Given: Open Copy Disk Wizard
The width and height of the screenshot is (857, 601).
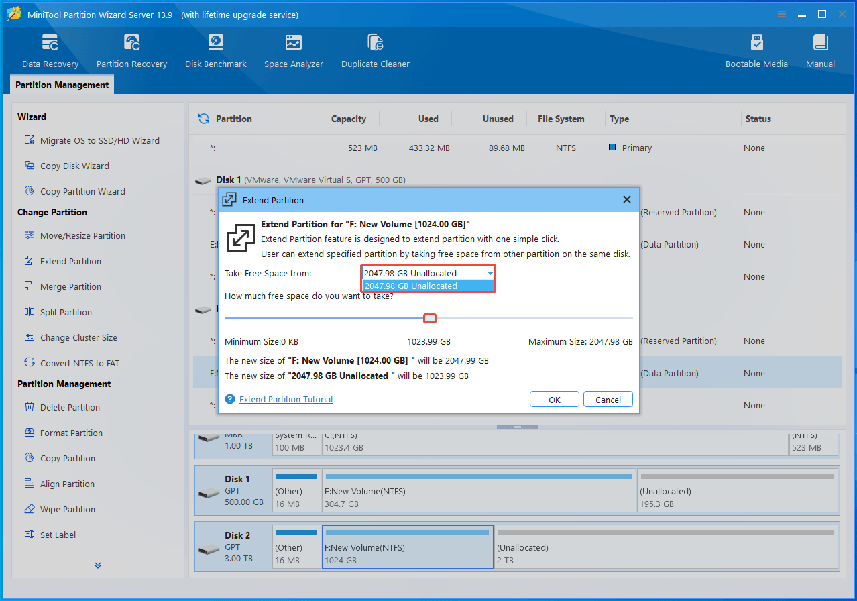Looking at the screenshot, I should [66, 166].
